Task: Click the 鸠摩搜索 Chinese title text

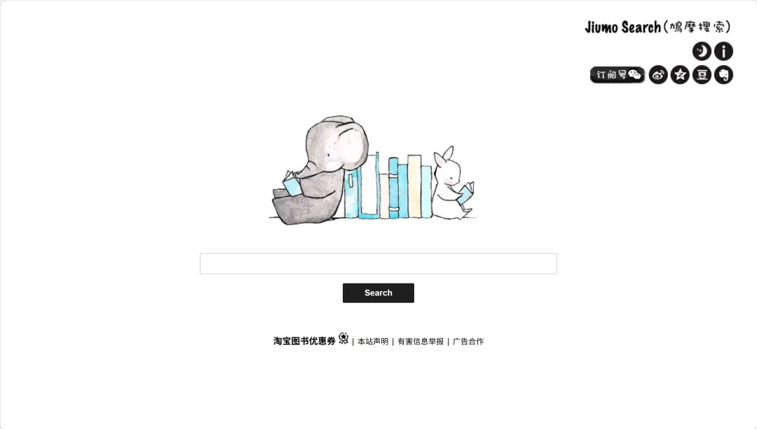Action: 697,27
